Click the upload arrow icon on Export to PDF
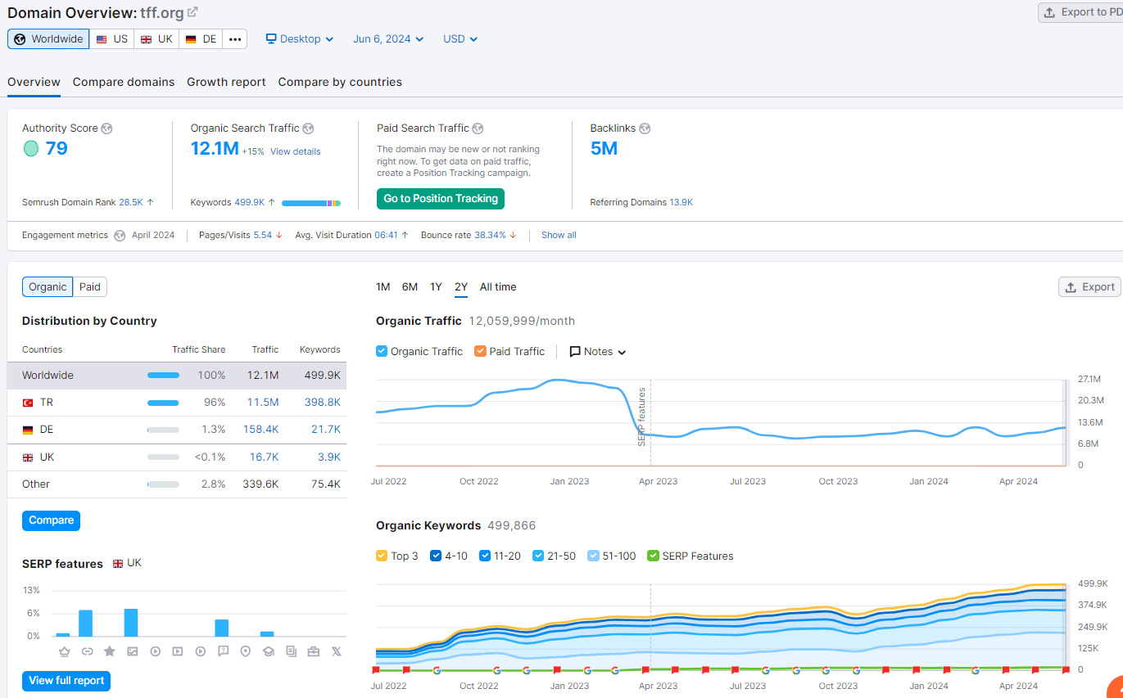 [1050, 12]
